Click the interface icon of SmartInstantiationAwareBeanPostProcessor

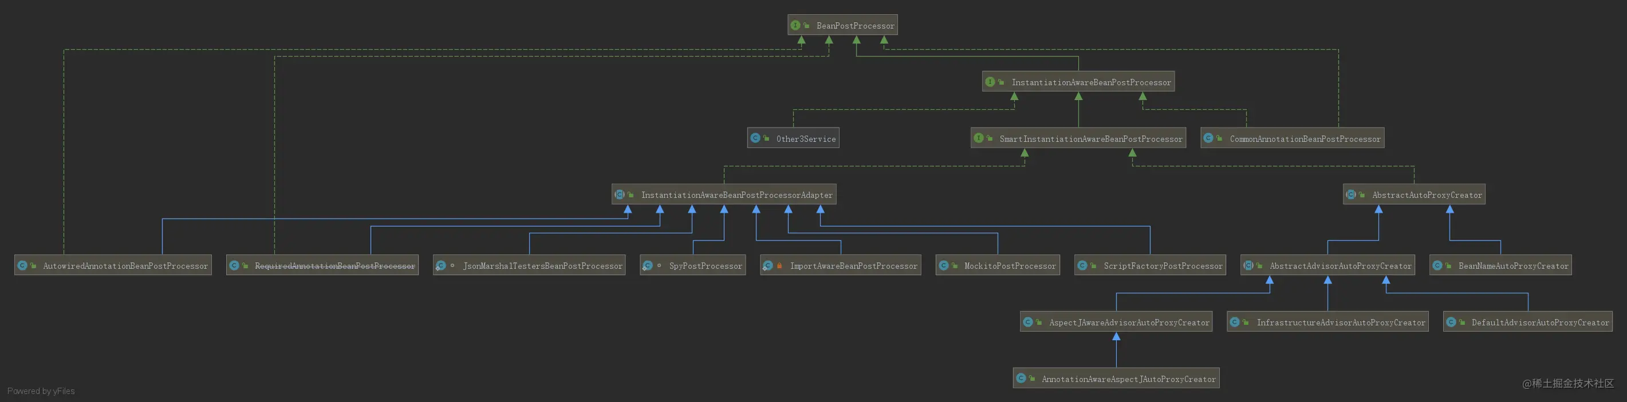[x=978, y=138]
